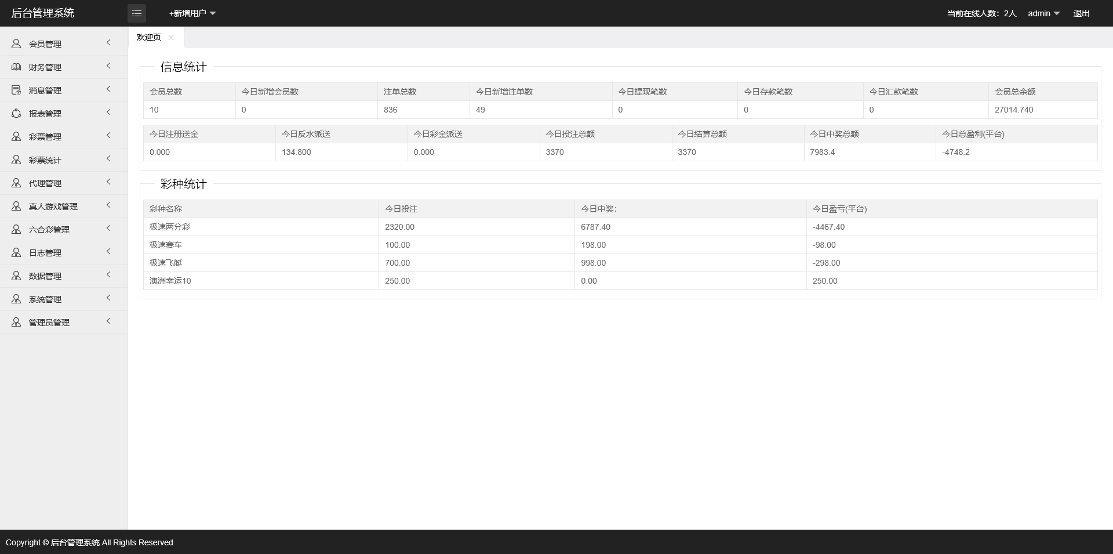The width and height of the screenshot is (1113, 554).
Task: Open the 真人游戏管理 menu item
Action: (x=53, y=207)
